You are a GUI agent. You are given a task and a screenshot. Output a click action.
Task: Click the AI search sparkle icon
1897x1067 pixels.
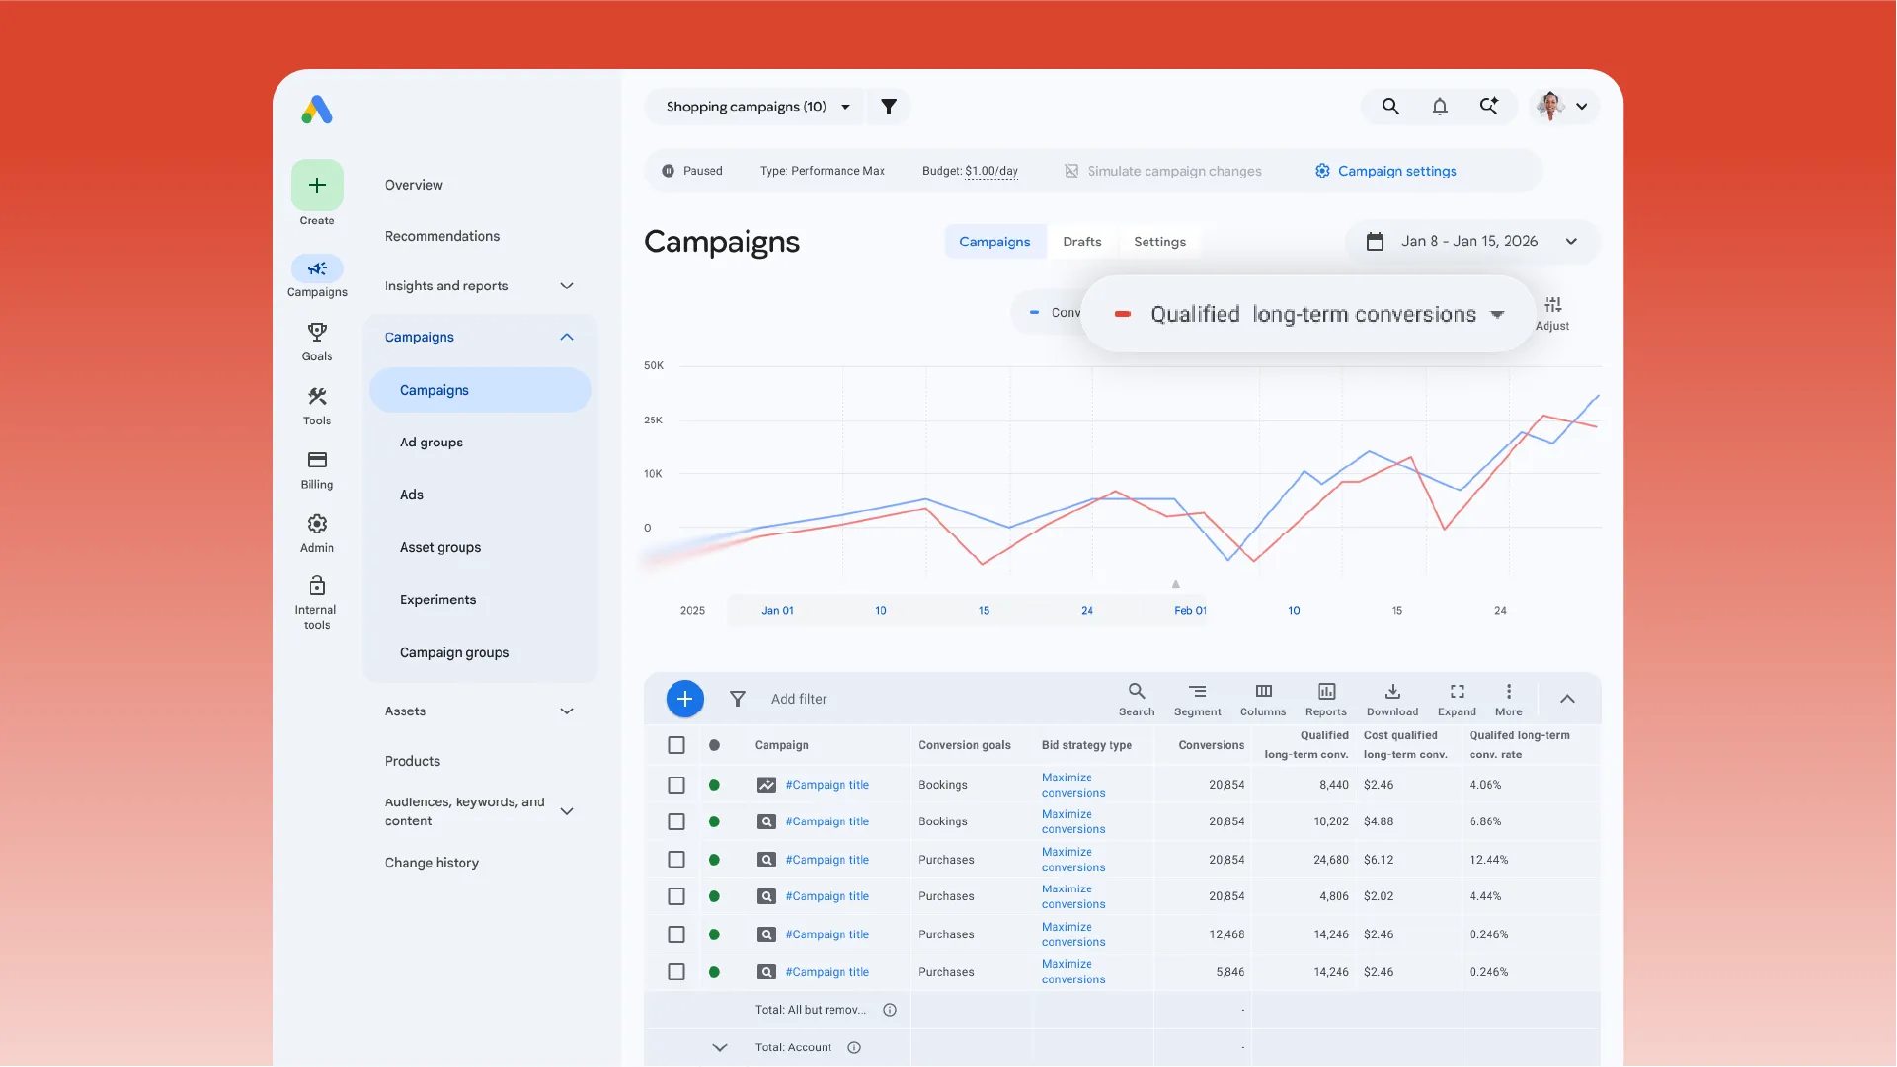pos(1489,106)
